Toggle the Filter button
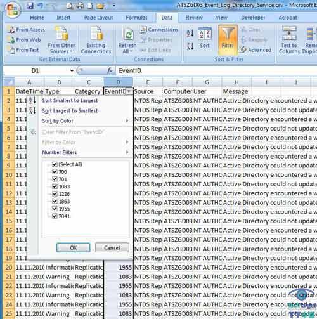Viewport: 317px width, 319px height. coord(228,40)
